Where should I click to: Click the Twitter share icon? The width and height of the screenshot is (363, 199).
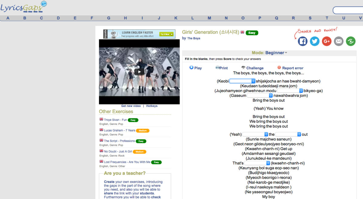coord(315,41)
